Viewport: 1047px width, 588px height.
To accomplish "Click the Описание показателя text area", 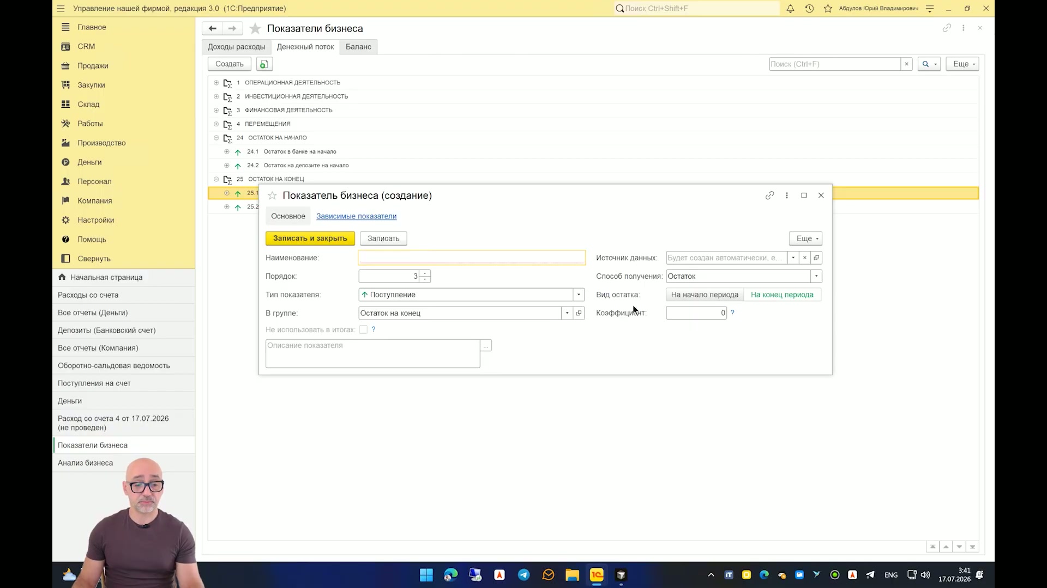I will click(372, 354).
